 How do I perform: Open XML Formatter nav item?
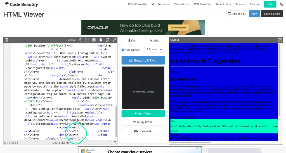[160, 4]
